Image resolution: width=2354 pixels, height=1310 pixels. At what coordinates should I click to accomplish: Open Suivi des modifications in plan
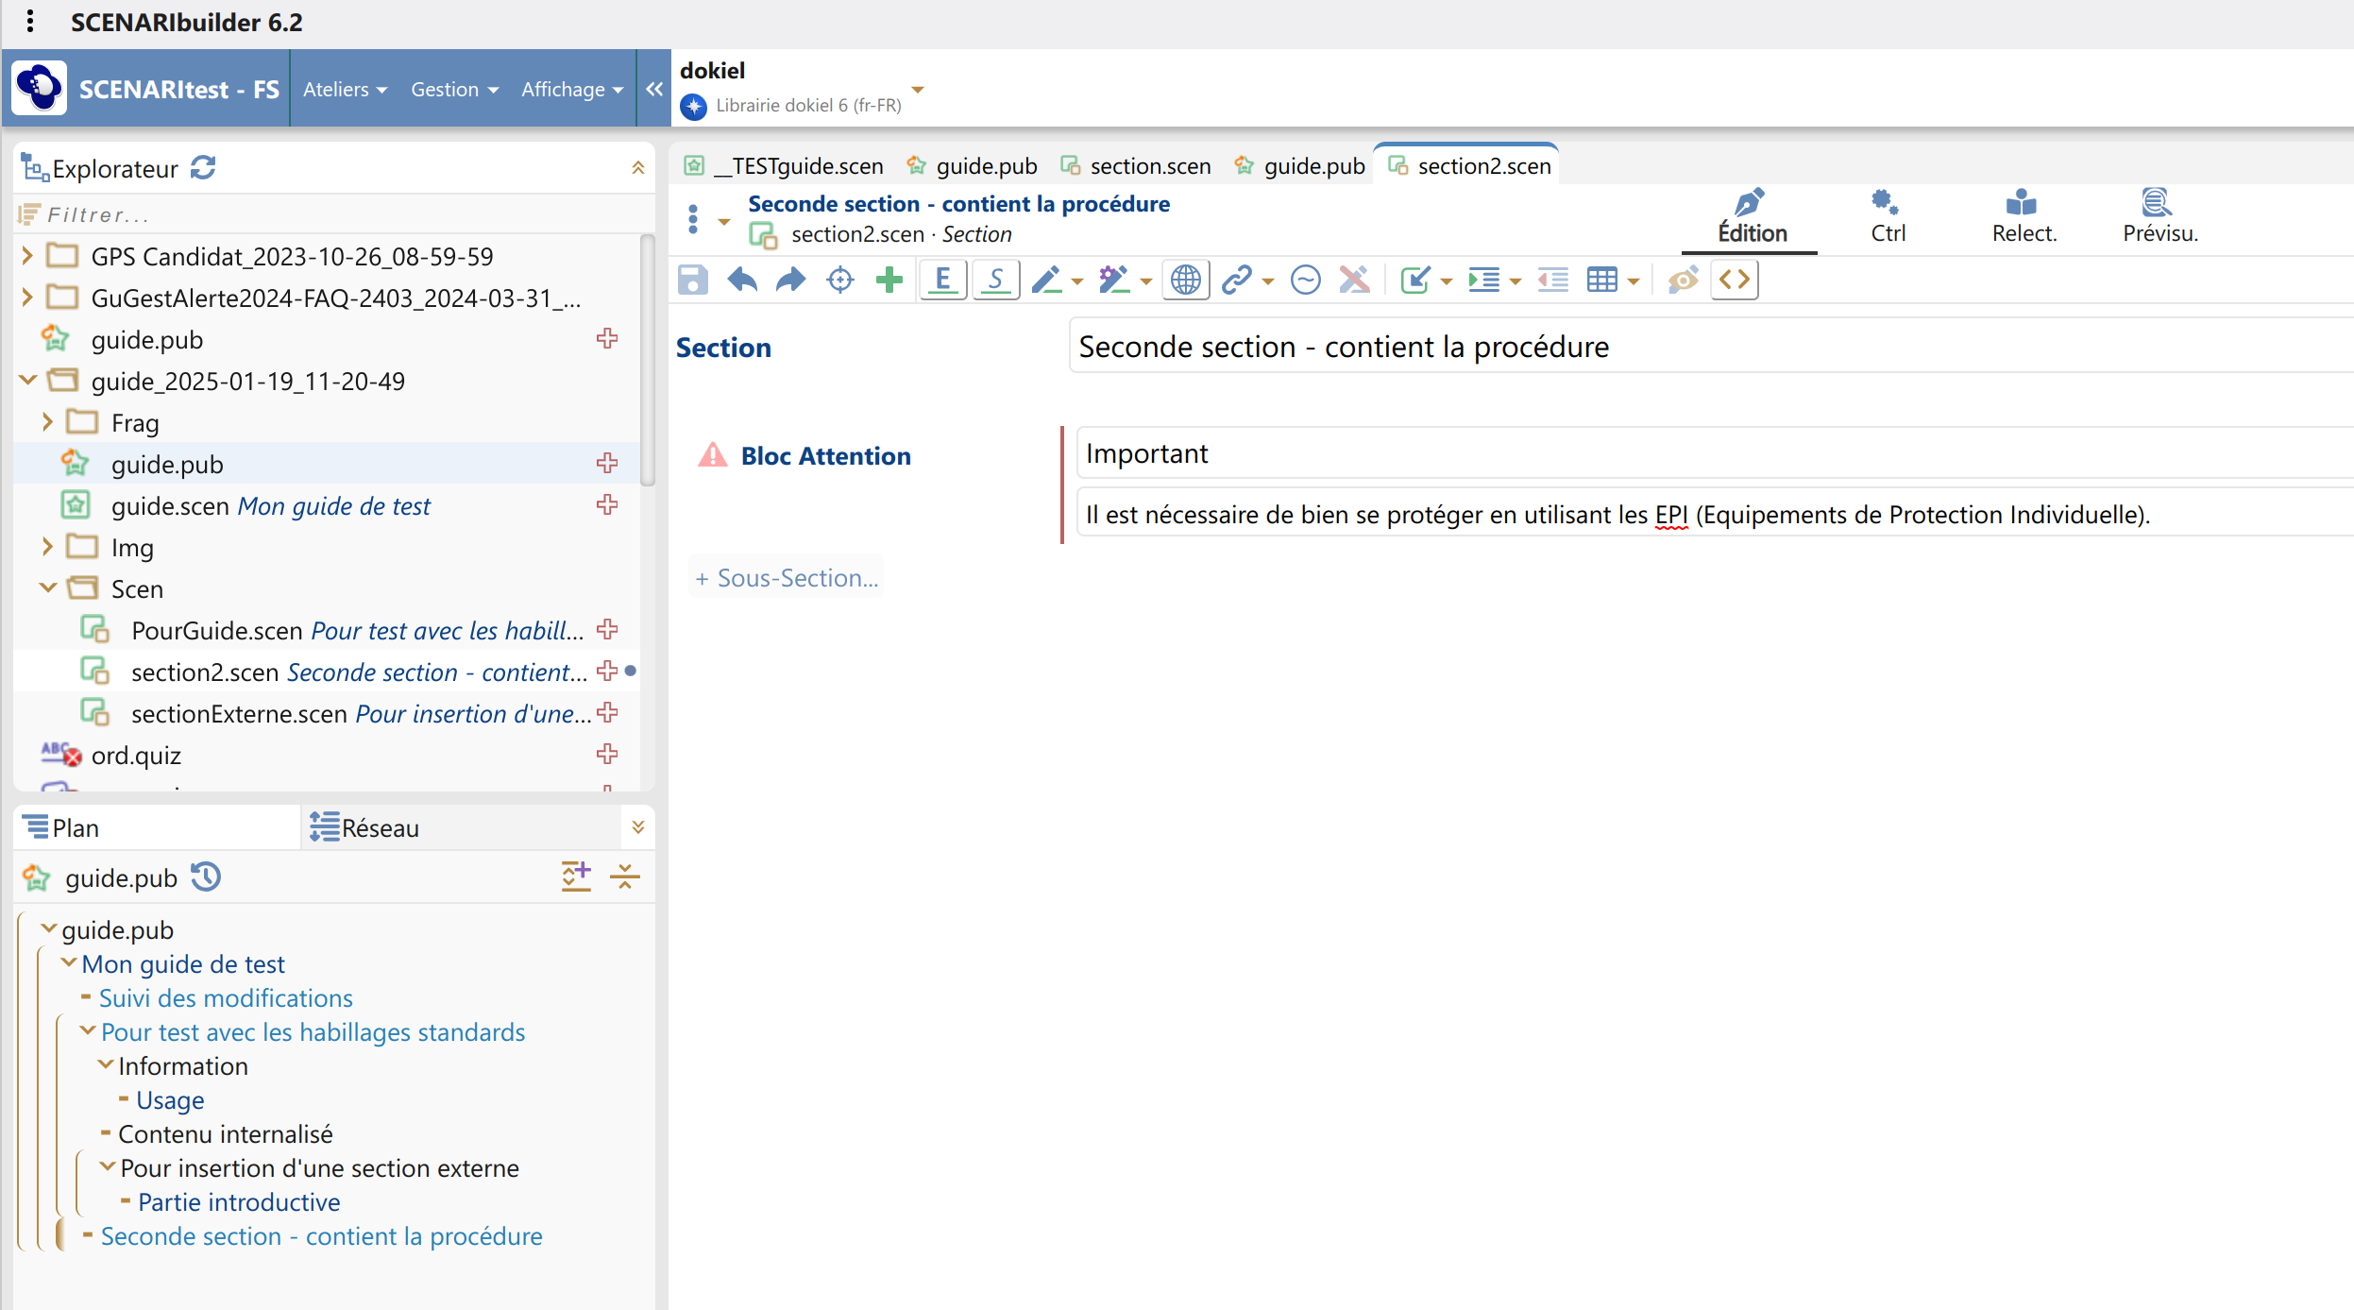pyautogui.click(x=226, y=998)
